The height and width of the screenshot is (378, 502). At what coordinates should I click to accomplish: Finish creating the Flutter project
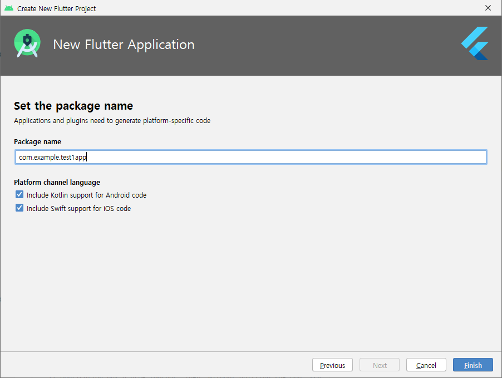pos(473,365)
